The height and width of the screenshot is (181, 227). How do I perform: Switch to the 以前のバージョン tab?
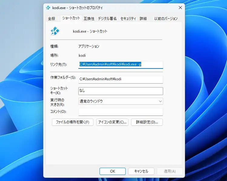coord(166,19)
